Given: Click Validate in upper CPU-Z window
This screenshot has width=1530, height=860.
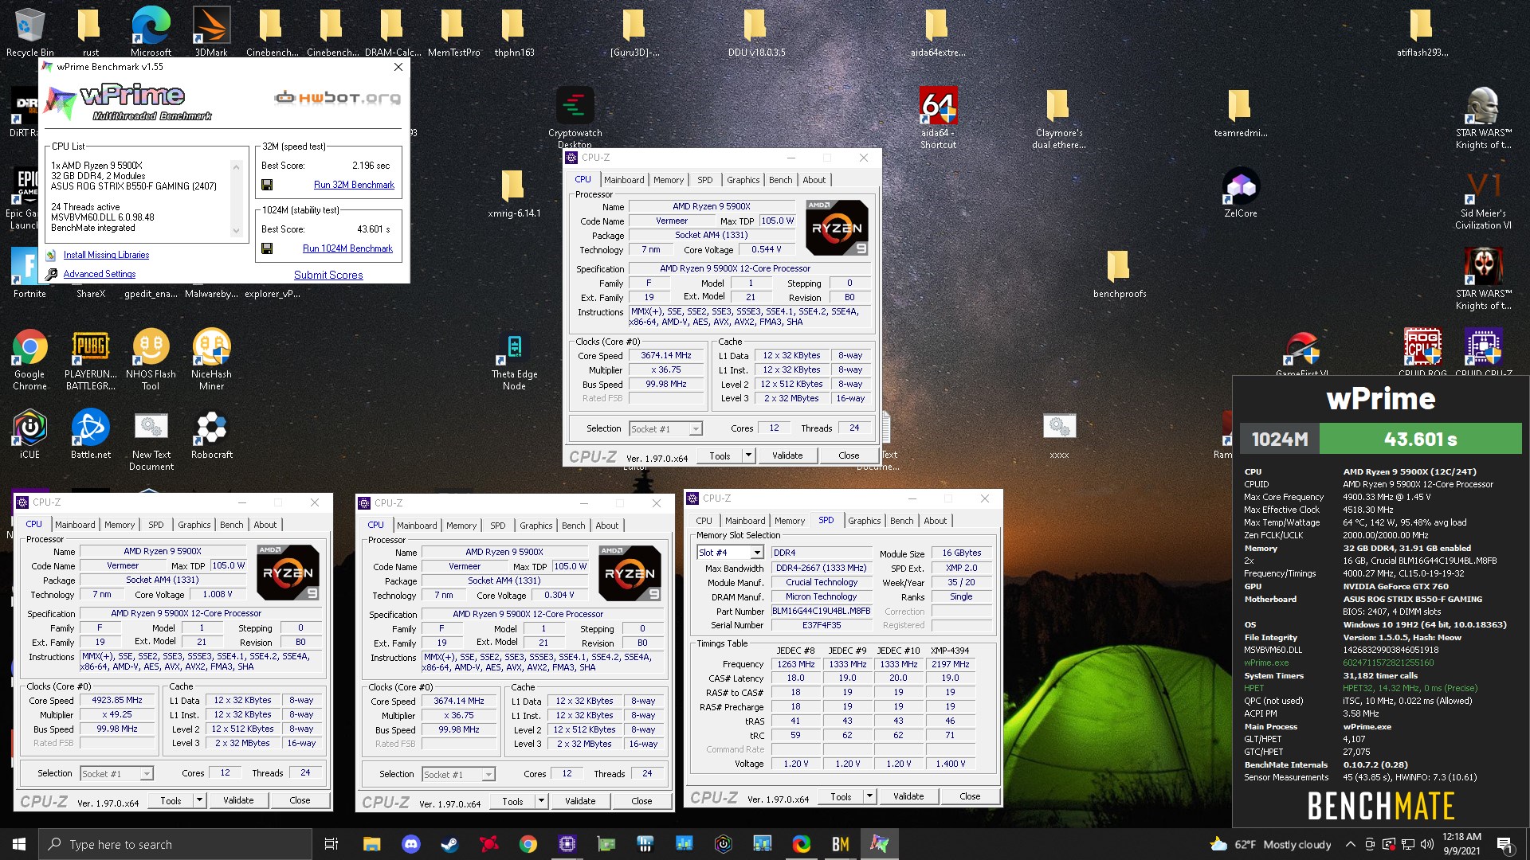Looking at the screenshot, I should [787, 455].
